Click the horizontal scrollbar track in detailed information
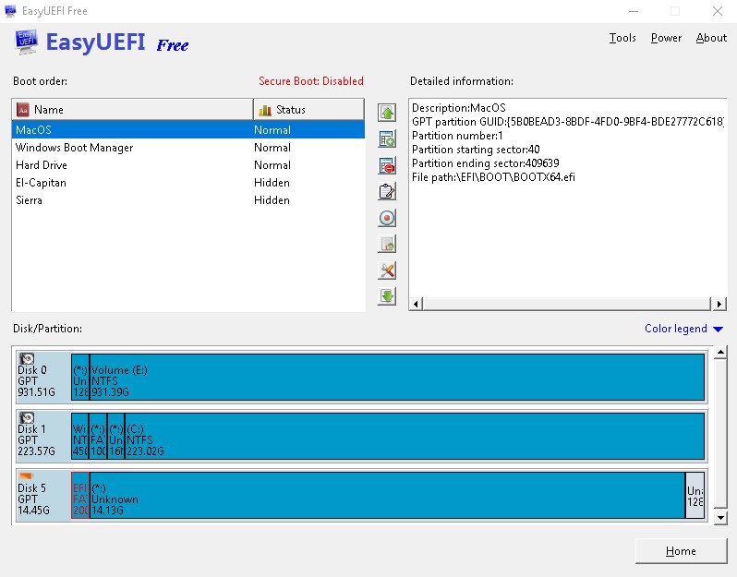737x577 pixels. (567, 304)
